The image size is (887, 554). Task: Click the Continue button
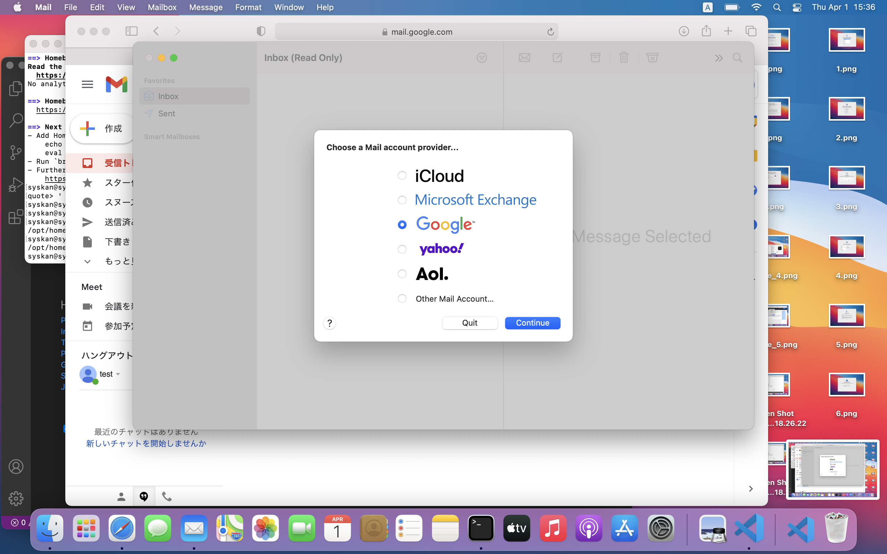coord(532,323)
